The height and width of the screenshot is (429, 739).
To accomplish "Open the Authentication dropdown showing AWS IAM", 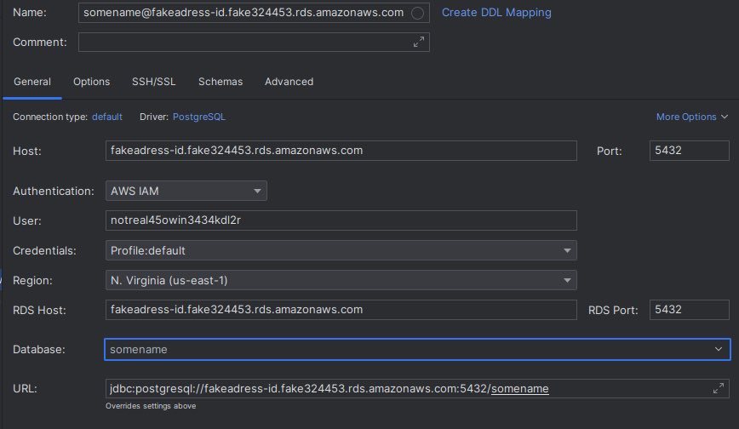I will [x=186, y=191].
